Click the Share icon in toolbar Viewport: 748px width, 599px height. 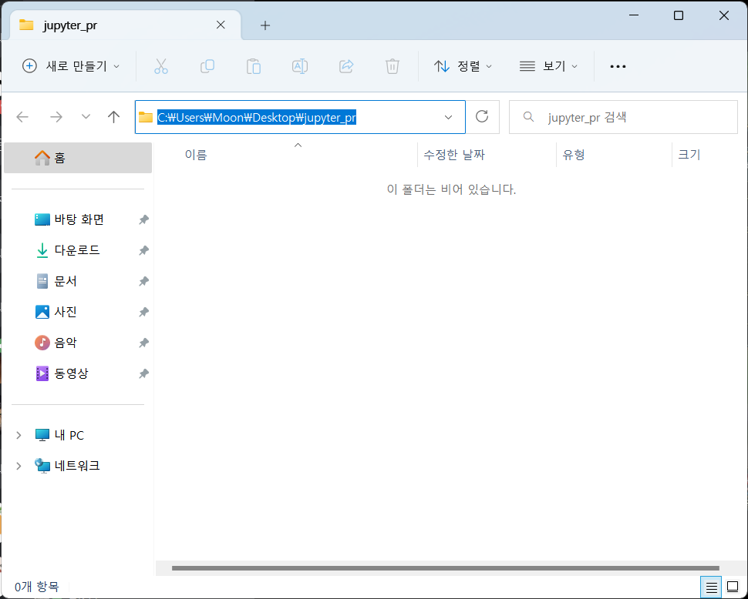pyautogui.click(x=346, y=66)
